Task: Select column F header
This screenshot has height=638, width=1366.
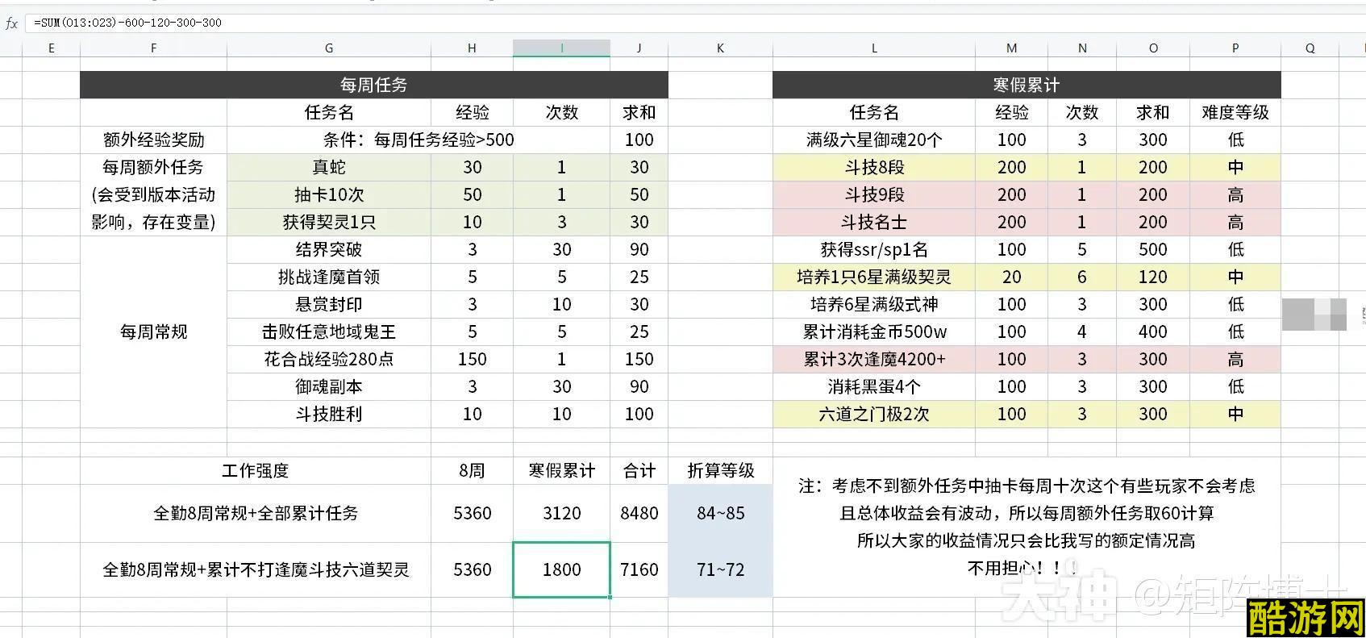Action: pyautogui.click(x=153, y=48)
